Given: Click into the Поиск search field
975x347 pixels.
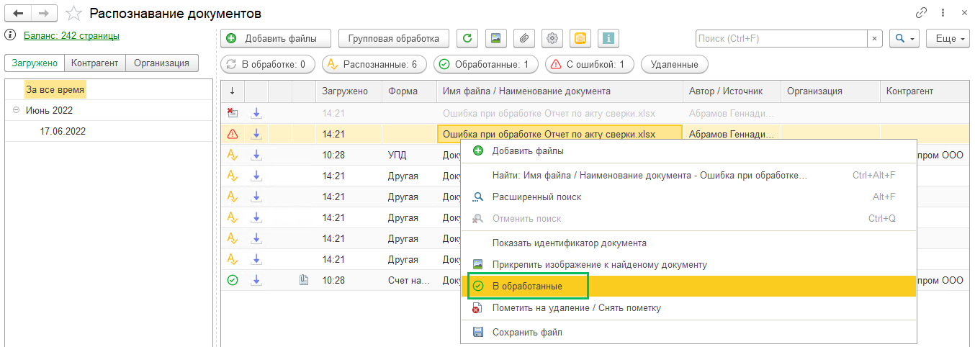Looking at the screenshot, I should (x=781, y=38).
